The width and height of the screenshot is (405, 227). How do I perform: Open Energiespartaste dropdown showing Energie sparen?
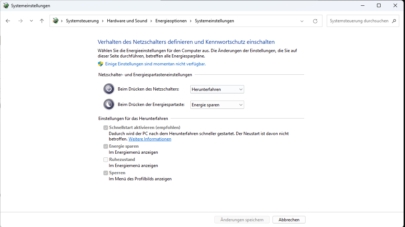(x=217, y=105)
